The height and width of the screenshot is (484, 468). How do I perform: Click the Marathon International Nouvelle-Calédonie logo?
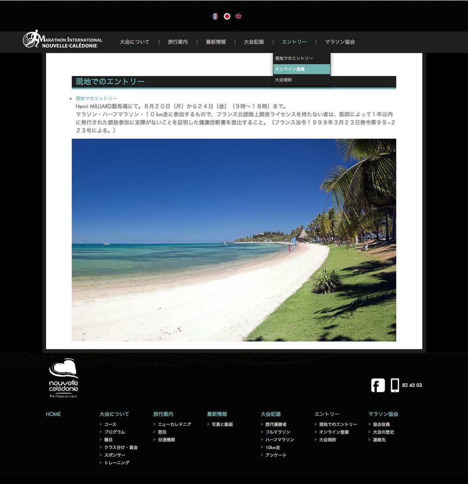tap(63, 40)
